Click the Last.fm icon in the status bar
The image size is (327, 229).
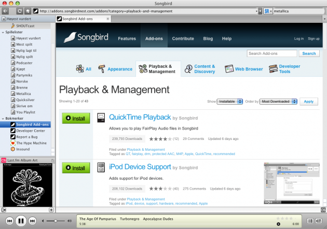pyautogui.click(x=323, y=210)
